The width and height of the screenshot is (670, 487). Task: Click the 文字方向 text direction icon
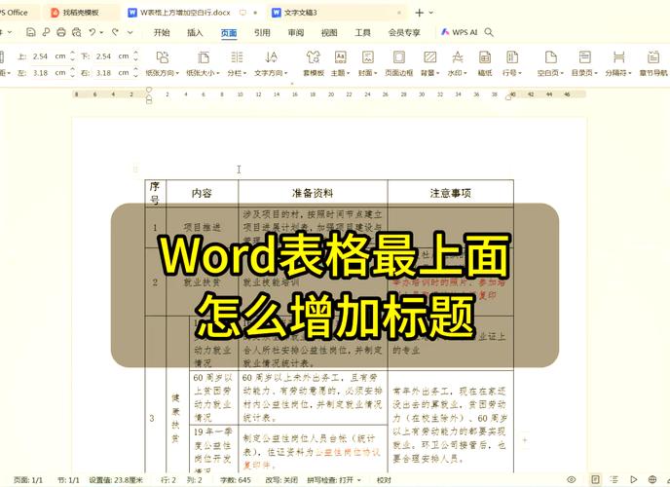pos(272,57)
